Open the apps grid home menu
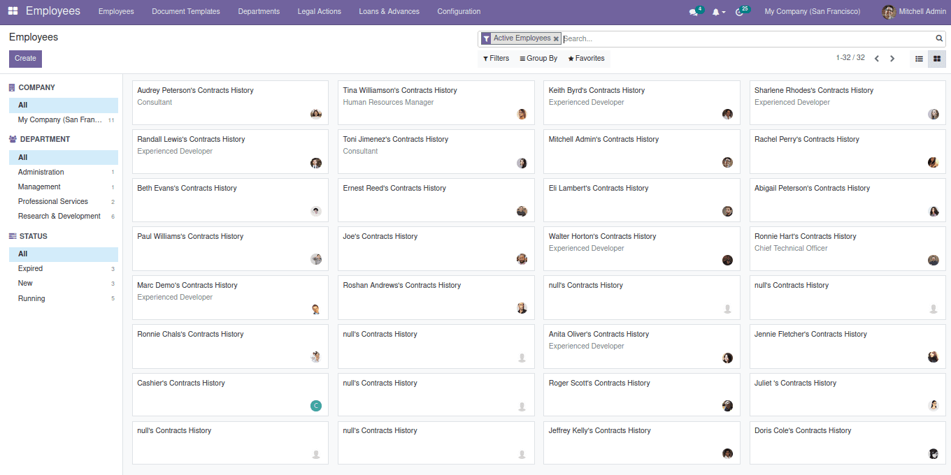This screenshot has width=951, height=475. 13,11
